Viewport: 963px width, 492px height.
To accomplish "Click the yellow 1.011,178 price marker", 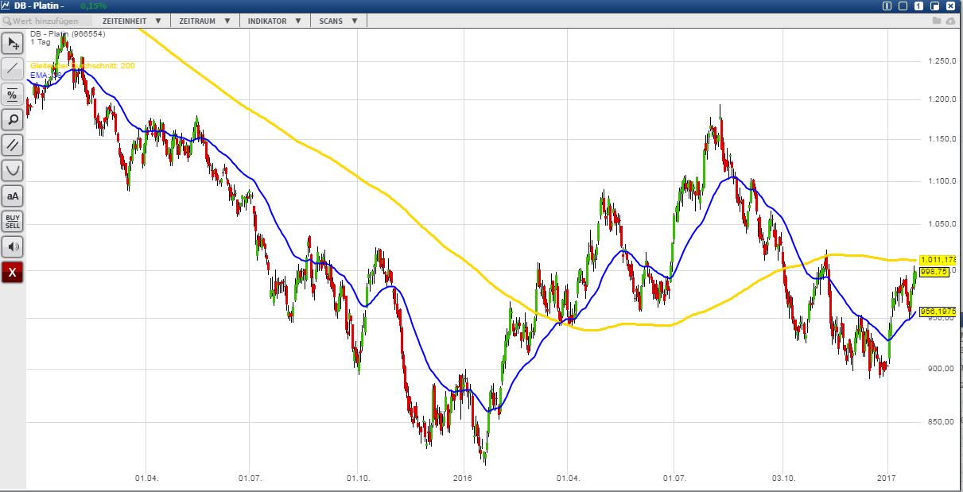I will point(937,259).
